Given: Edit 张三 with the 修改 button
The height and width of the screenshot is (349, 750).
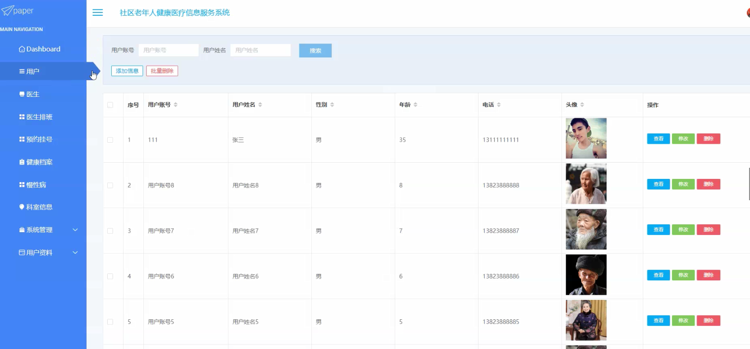Looking at the screenshot, I should pos(683,139).
